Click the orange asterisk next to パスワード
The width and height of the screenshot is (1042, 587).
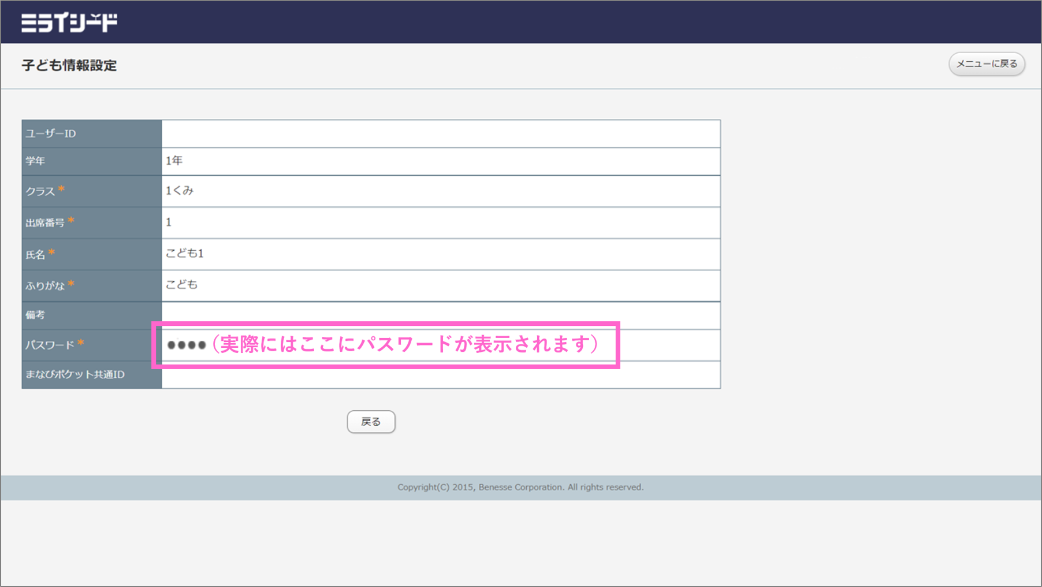81,341
